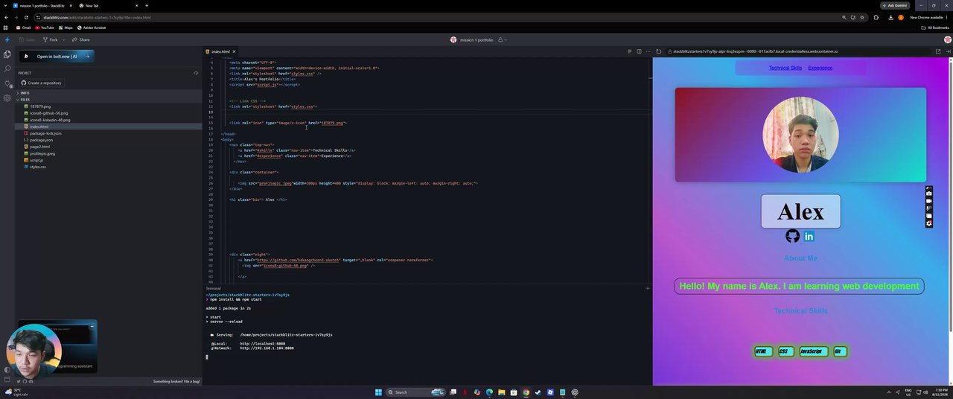This screenshot has width=953, height=399.
Task: Open Chrome extensions puzzle icon
Action: click(876, 17)
